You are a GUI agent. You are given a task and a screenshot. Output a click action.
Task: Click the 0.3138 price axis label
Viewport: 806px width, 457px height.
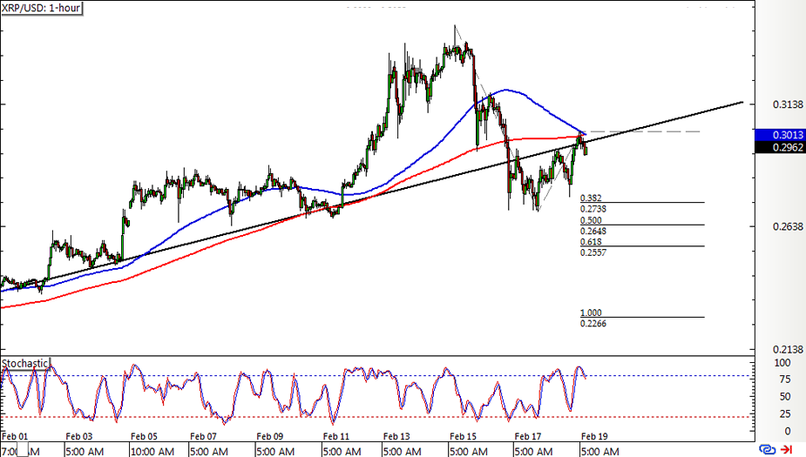[x=788, y=104]
